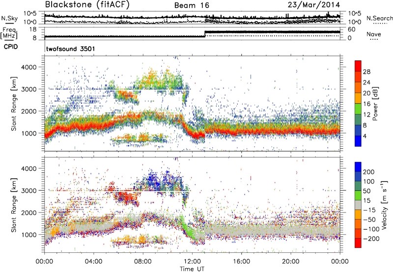Screen dimensions: 393x272
Task: Click the frequency step-up in the Freq panel
Action: tap(205, 34)
